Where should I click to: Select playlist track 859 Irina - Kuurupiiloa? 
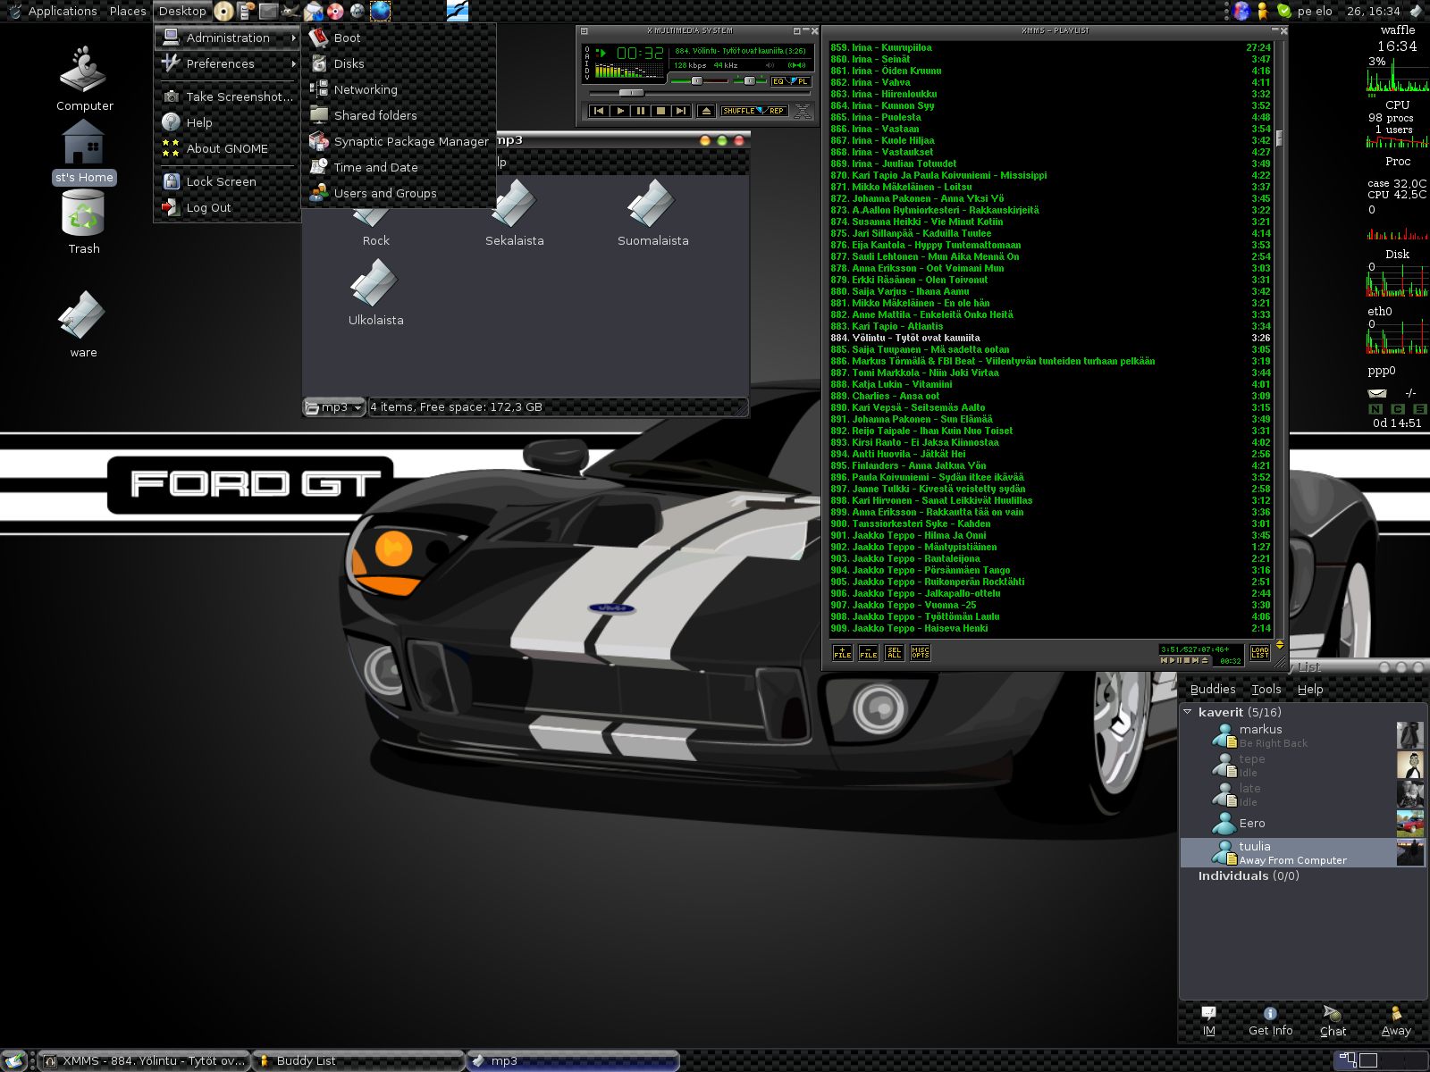pos(1050,47)
